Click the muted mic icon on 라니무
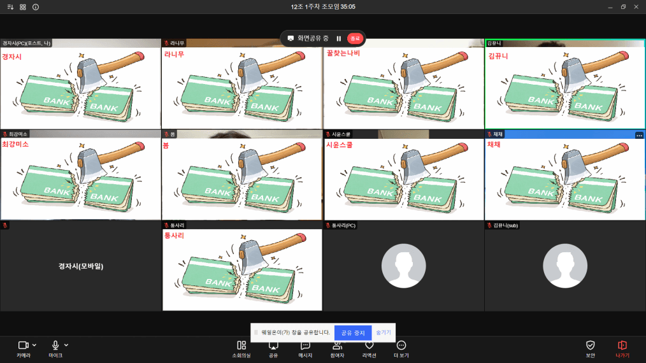The image size is (646, 363). point(166,43)
